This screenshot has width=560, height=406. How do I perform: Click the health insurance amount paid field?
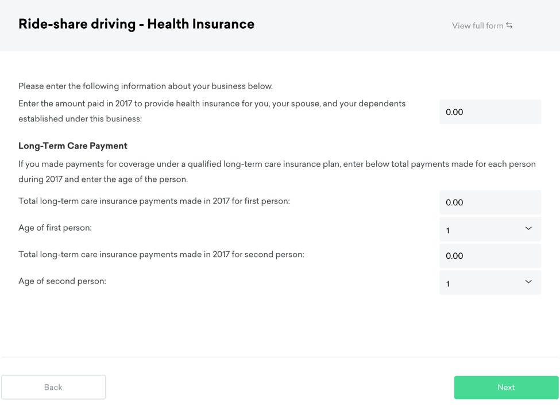[x=490, y=112]
